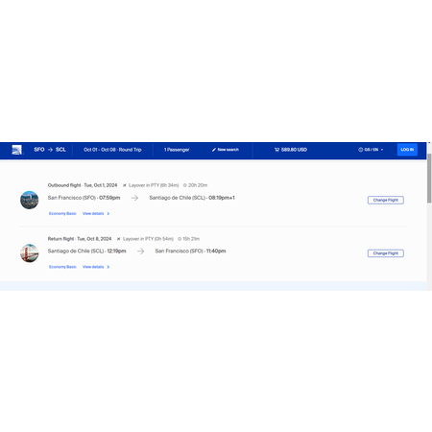The height and width of the screenshot is (432, 432).
Task: Click the vertical page scrollbar thumb
Action: [429, 178]
